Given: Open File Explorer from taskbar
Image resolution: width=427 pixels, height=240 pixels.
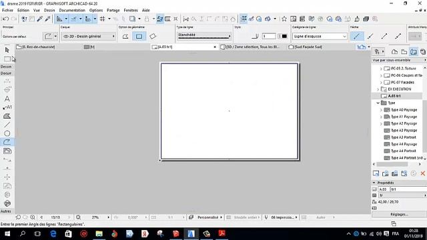Looking at the screenshot, I should [99, 234].
